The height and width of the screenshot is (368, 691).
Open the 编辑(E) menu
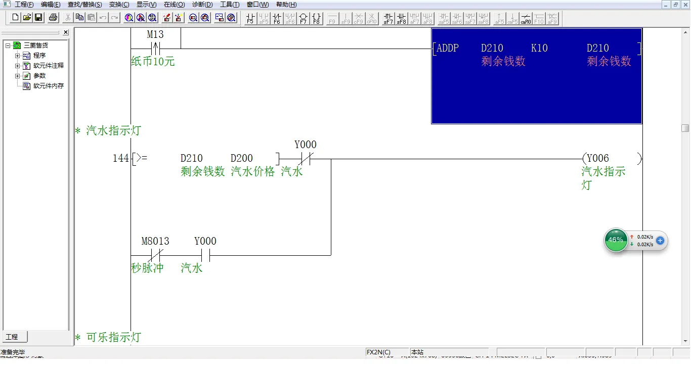tap(51, 5)
